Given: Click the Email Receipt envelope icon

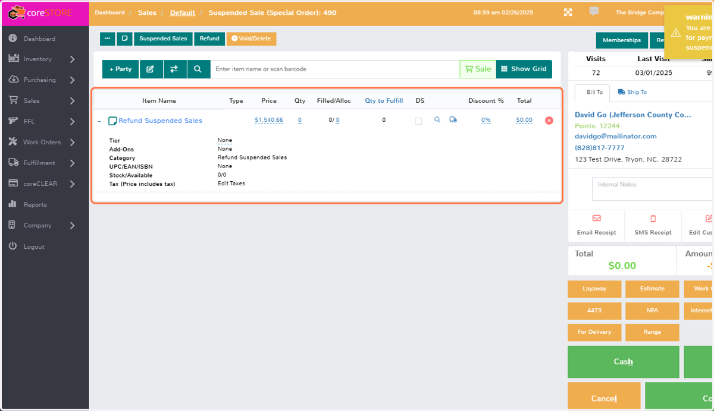Looking at the screenshot, I should point(597,219).
